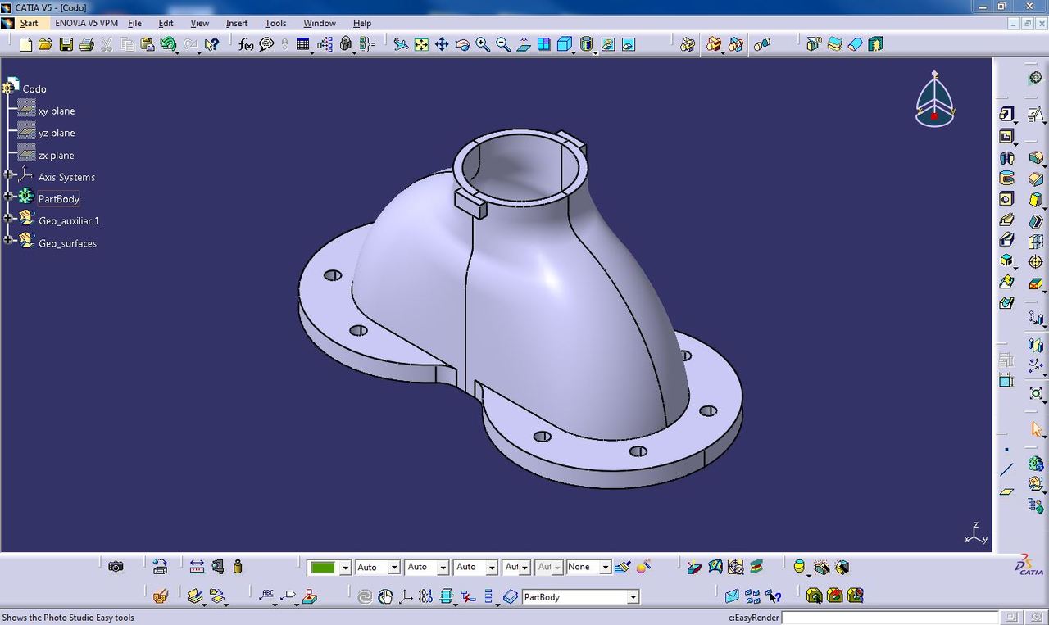Open the fill color dropdown arrow
The image size is (1049, 625).
345,567
